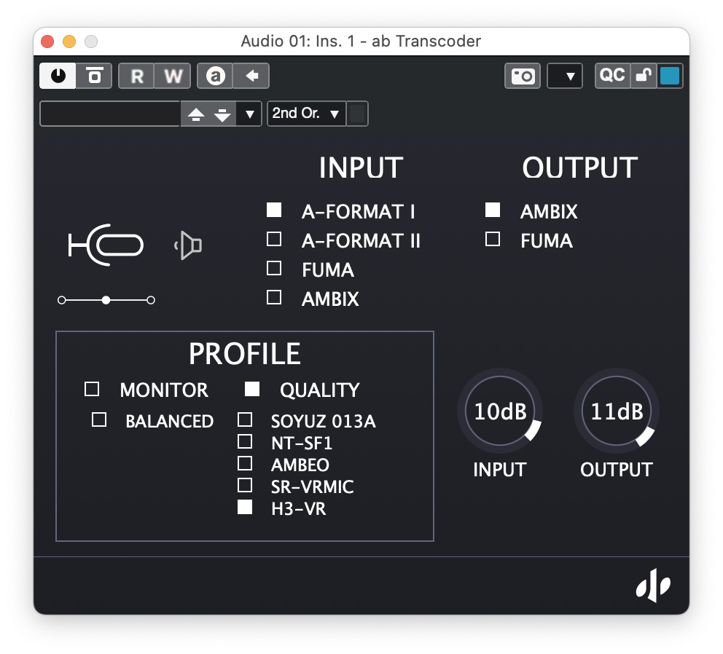Click the A/B settings switch icon

[215, 76]
